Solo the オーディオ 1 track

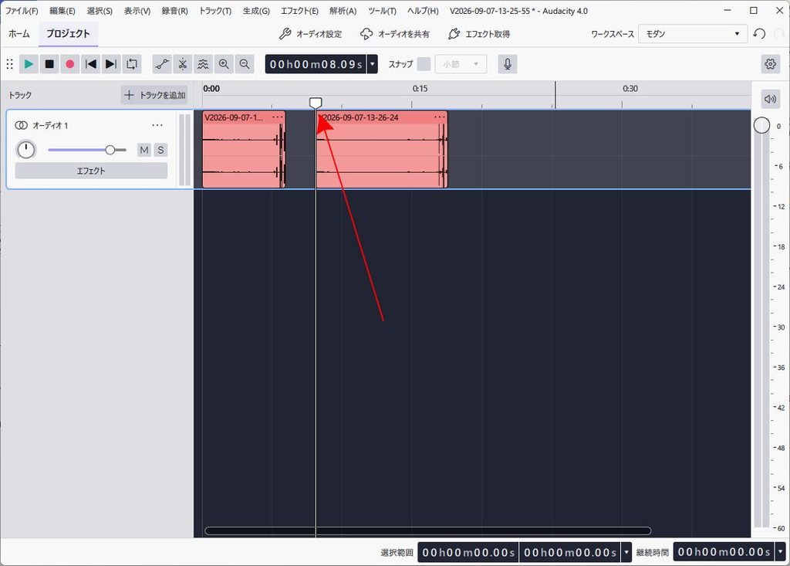click(x=160, y=150)
